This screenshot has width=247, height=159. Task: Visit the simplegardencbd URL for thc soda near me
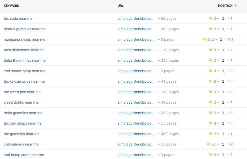click(136, 18)
